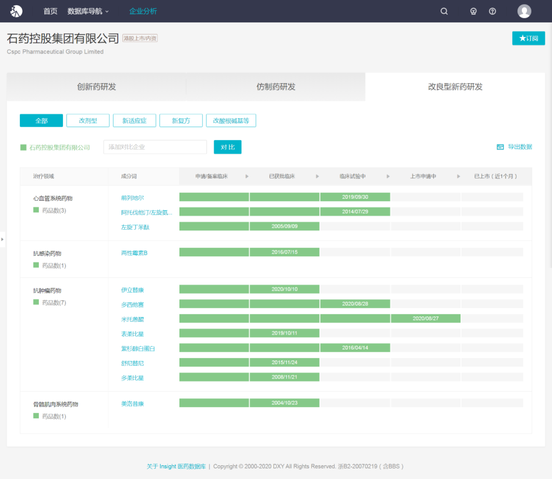Filter by 新适应症
Viewport: 552px width, 479px height.
[134, 121]
